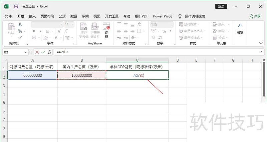The image size is (267, 142).
Task: Click the font color A swatch
Action: pos(56,38)
